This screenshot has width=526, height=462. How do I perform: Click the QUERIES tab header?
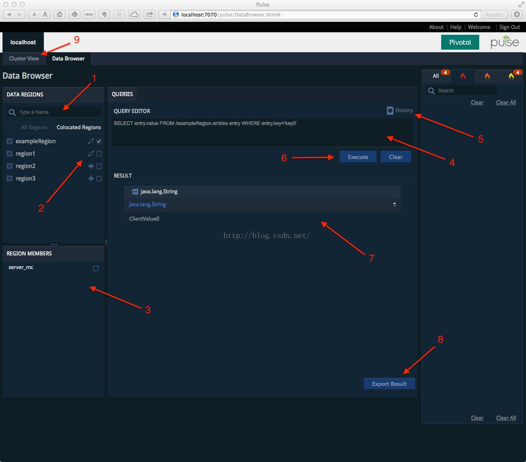[122, 94]
